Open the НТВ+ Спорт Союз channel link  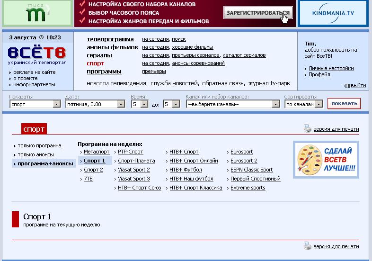tap(140, 188)
